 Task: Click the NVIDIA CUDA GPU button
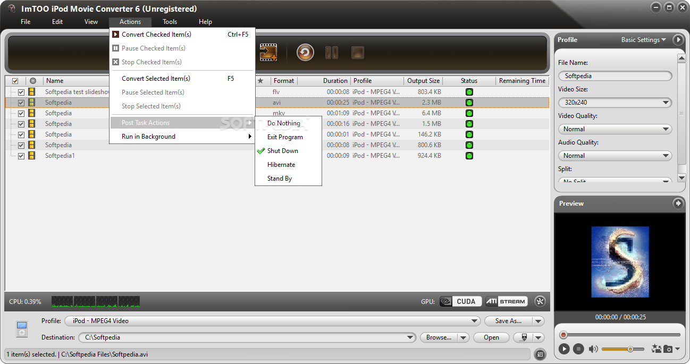click(460, 301)
